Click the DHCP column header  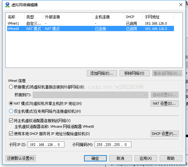133,17
